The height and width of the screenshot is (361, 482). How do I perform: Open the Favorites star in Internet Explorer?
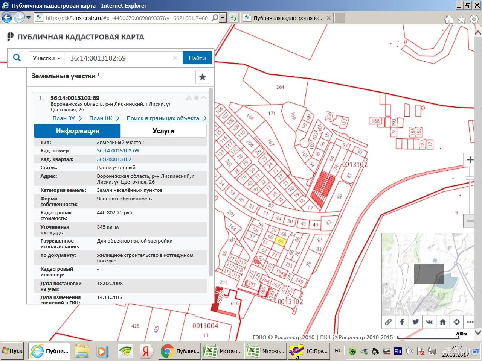(461, 19)
